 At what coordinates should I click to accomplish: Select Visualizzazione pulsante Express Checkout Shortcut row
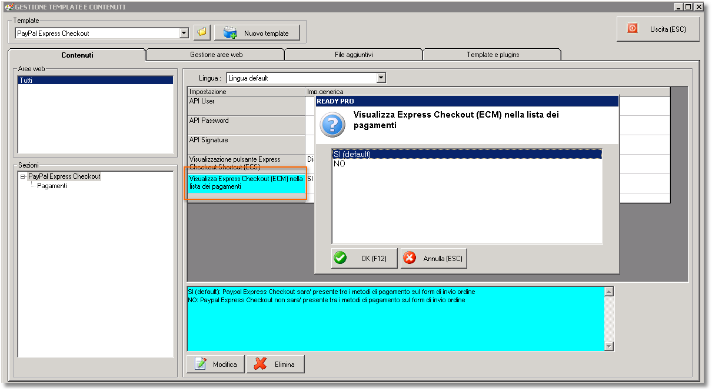pos(246,164)
